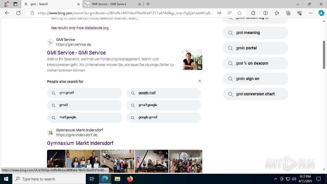This screenshot has height=184, width=327.
Task: Open Edge Settings and more menu
Action: pos(311,13)
